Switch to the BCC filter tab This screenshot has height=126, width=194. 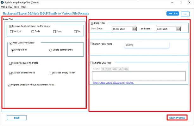115,69
